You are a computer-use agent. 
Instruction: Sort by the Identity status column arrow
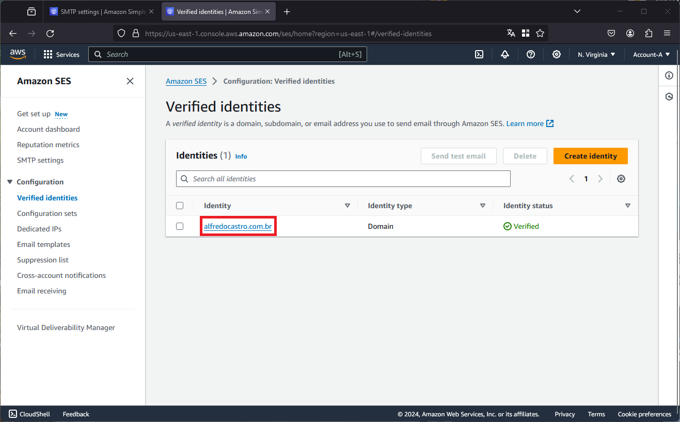[628, 206]
